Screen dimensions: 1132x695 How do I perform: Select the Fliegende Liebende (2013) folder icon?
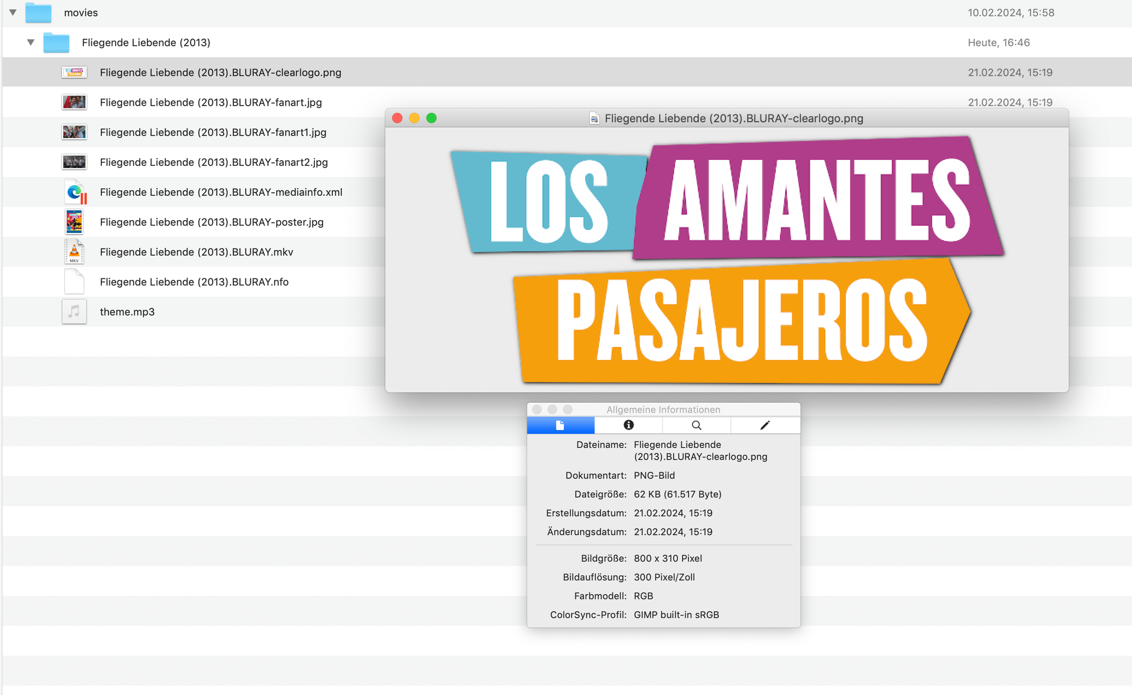[x=57, y=42]
